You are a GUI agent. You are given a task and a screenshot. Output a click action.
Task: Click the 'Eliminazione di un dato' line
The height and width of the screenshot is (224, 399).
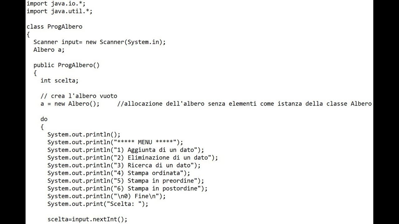coord(132,157)
